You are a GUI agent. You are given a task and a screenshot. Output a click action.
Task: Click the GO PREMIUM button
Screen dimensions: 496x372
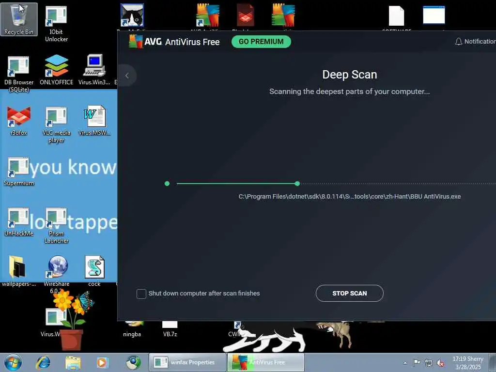261,42
